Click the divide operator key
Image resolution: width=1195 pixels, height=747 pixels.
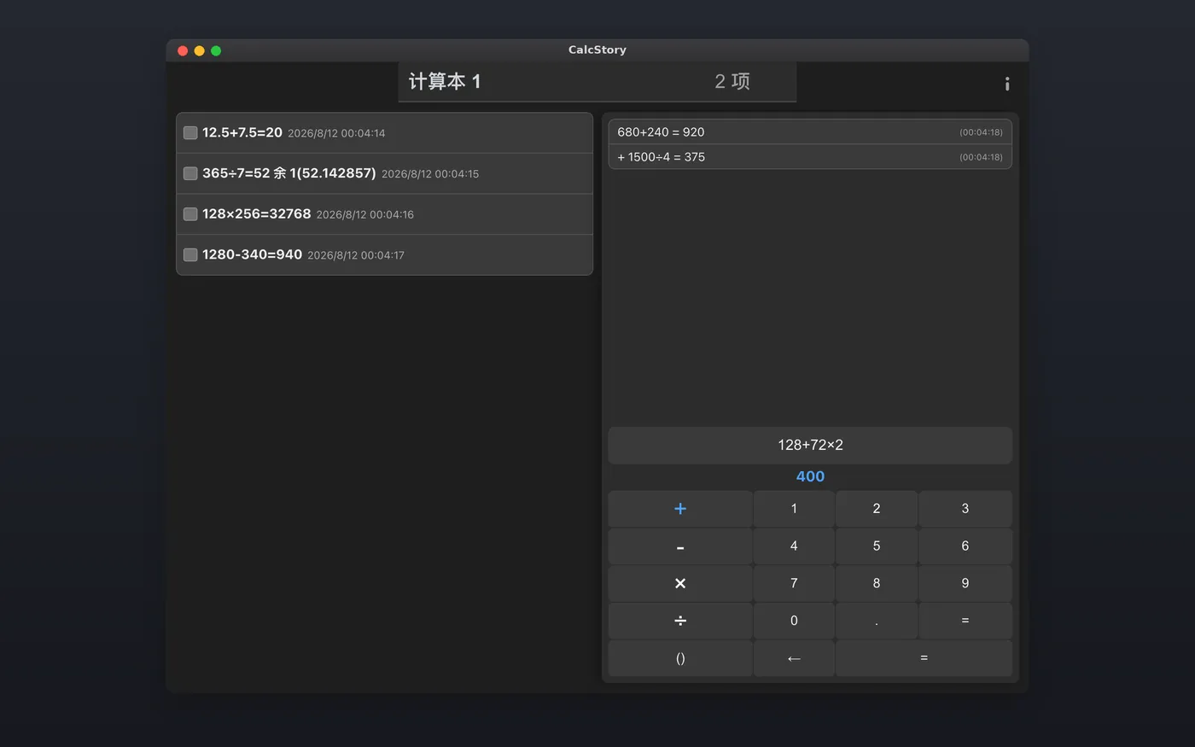point(680,621)
